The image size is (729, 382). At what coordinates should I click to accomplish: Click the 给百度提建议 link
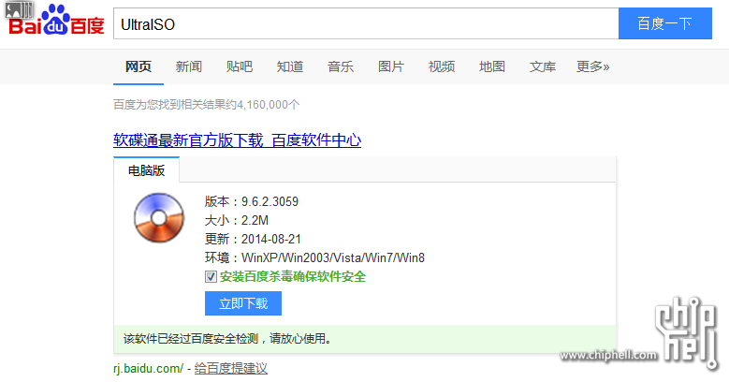point(230,369)
